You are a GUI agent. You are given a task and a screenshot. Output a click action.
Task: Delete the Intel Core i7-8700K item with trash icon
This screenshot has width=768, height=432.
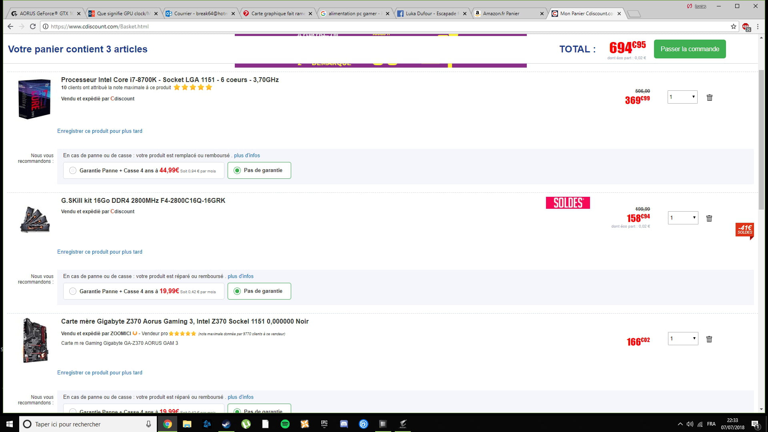pos(709,98)
